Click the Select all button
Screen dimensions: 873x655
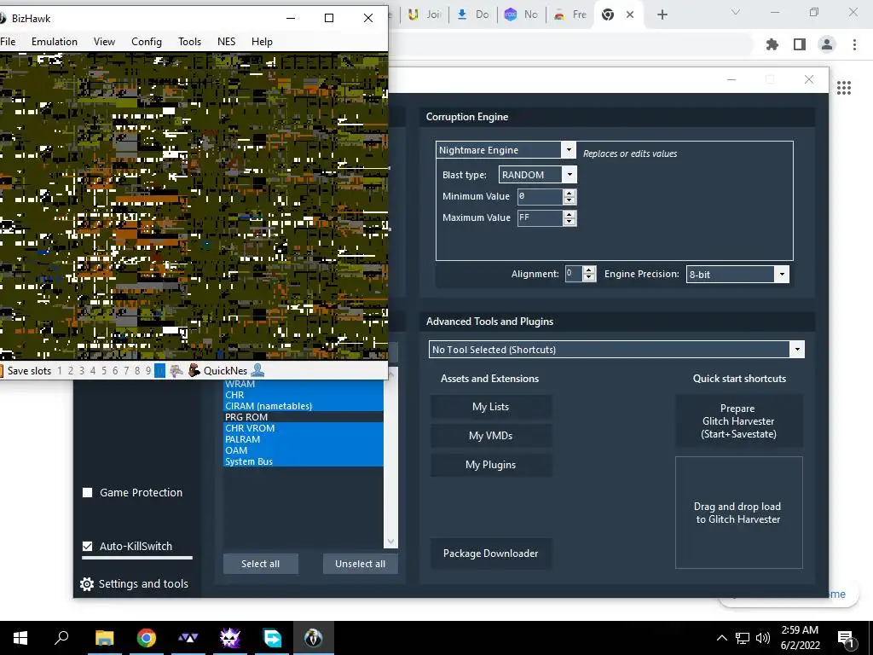[261, 564]
